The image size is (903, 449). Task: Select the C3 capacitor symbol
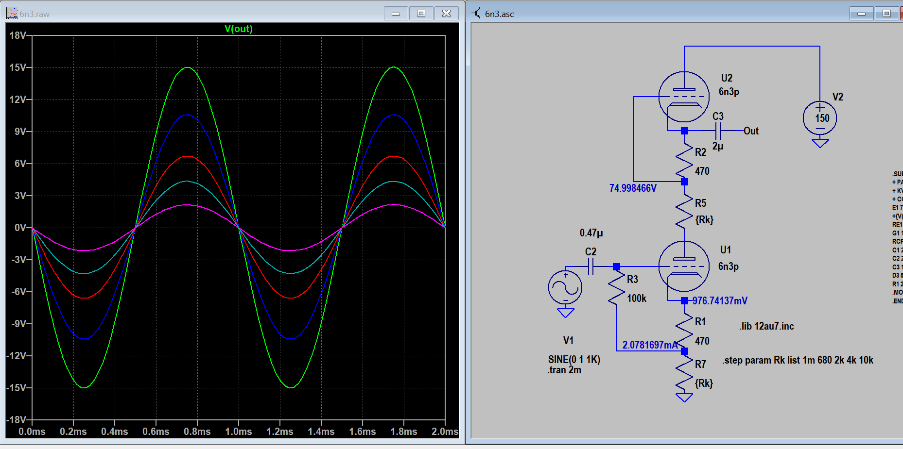click(x=718, y=131)
